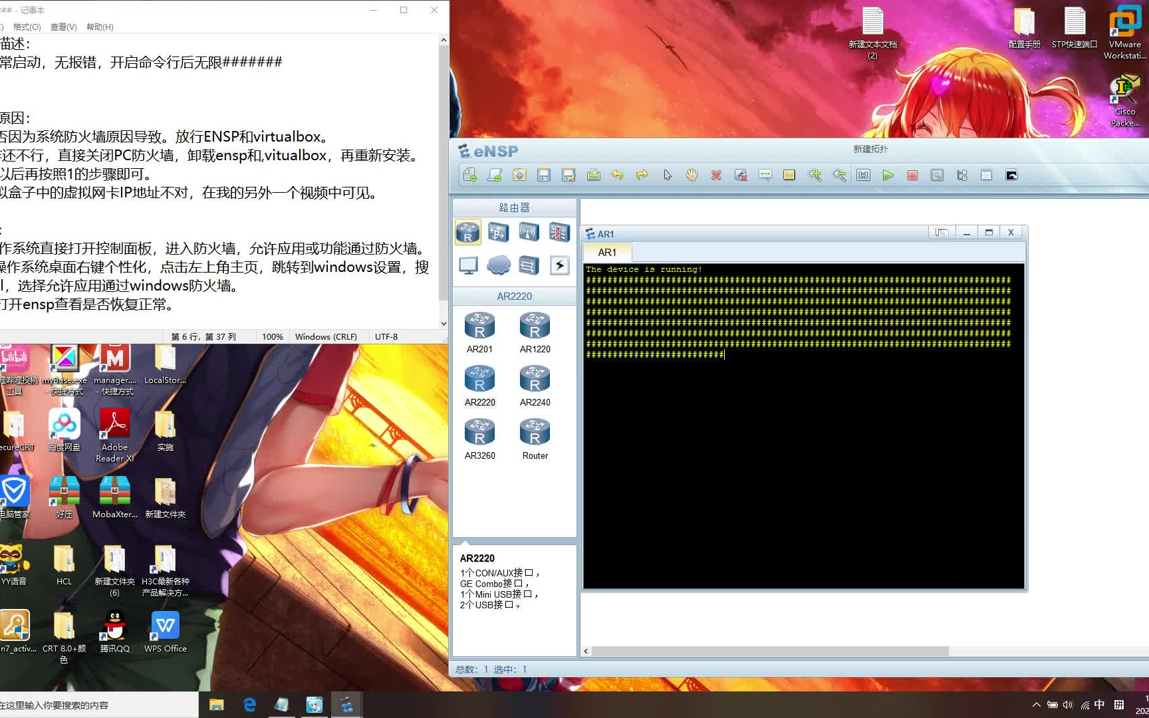The image size is (1149, 718).
Task: Open the STP快速端口 document on desktop
Action: pos(1075,28)
